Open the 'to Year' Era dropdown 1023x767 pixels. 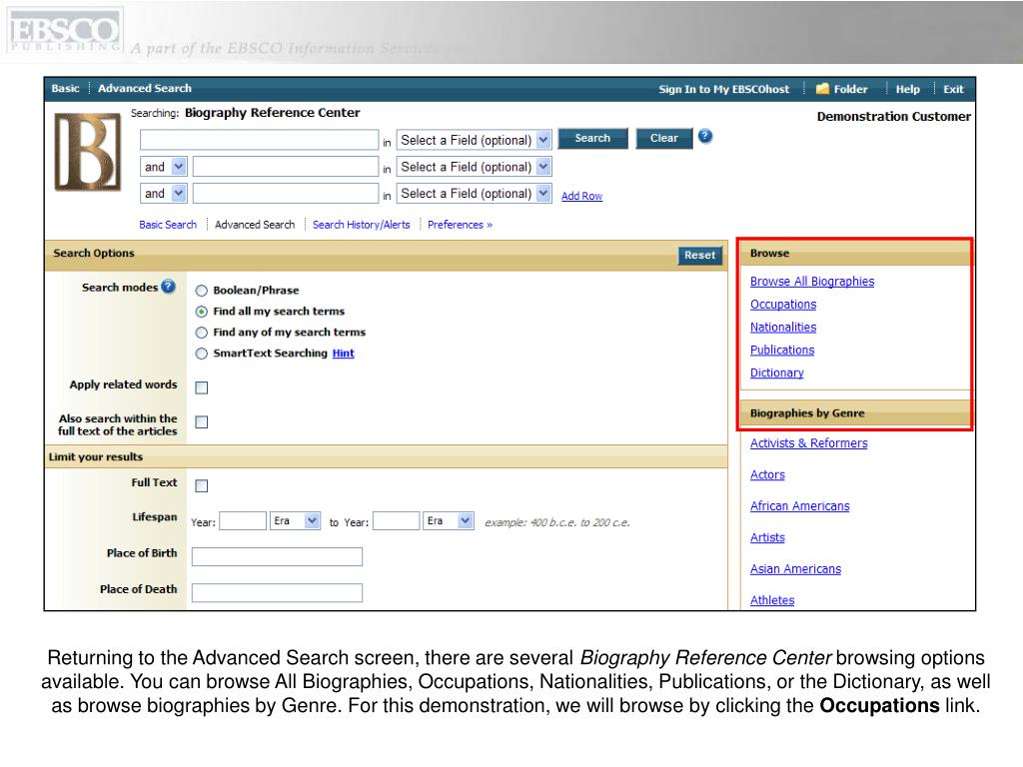(449, 521)
